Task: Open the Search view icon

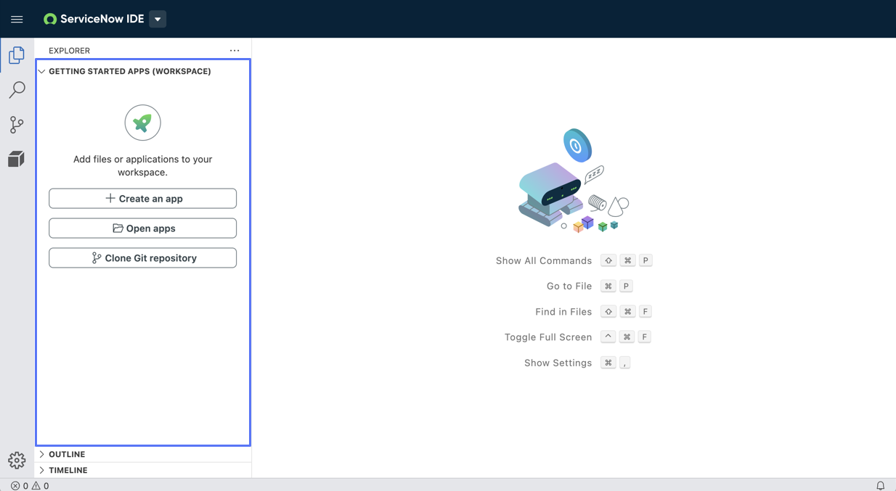Action: point(17,90)
